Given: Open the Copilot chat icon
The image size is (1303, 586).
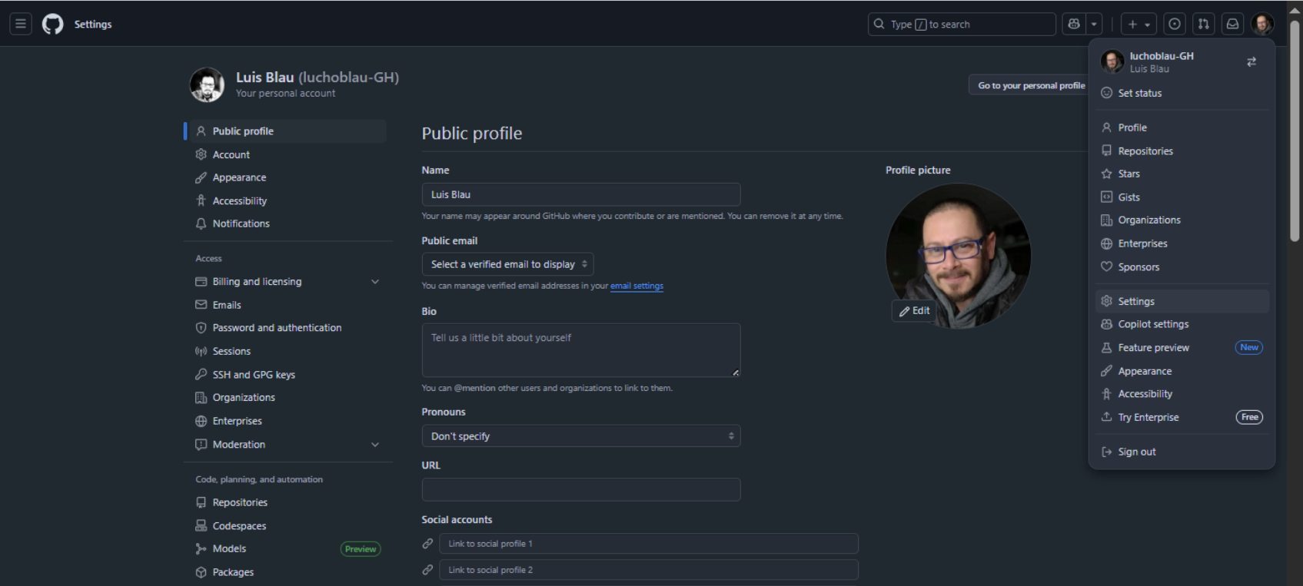Looking at the screenshot, I should tap(1074, 25).
